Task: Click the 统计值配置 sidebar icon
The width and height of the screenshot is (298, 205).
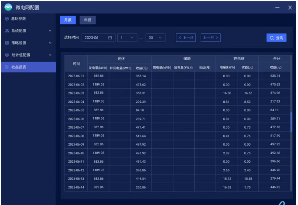Action: (7, 55)
